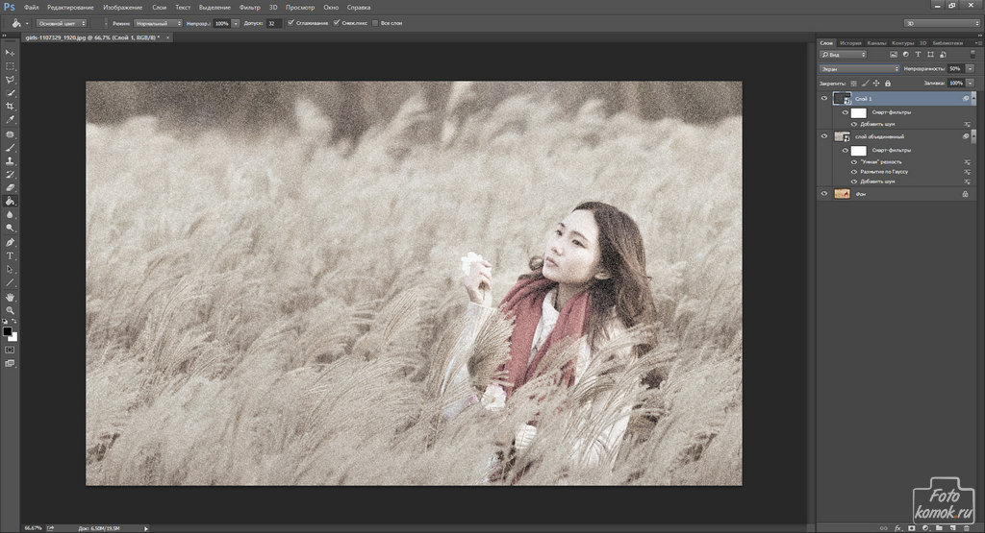
Task: Filter layers by type layers
Action: click(x=918, y=55)
